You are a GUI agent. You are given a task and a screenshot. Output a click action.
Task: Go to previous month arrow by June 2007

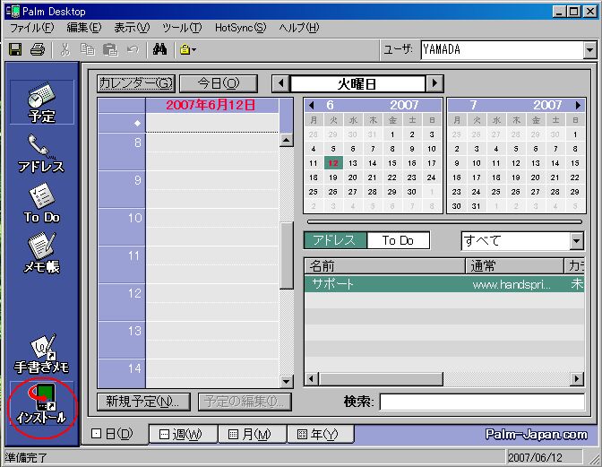click(x=312, y=105)
